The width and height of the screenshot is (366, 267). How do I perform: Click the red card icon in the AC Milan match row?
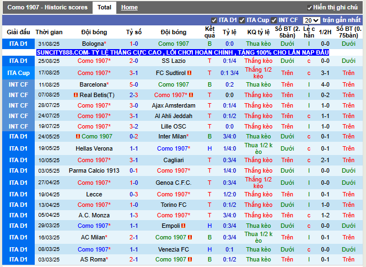coord(190,237)
